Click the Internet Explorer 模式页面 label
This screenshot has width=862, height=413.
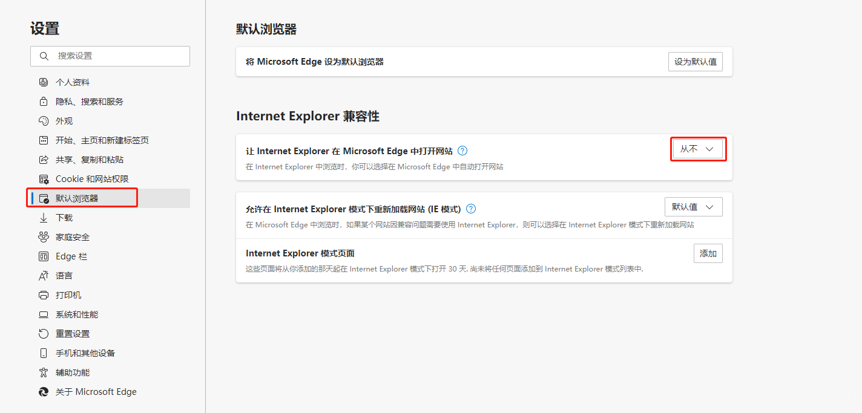coord(300,253)
